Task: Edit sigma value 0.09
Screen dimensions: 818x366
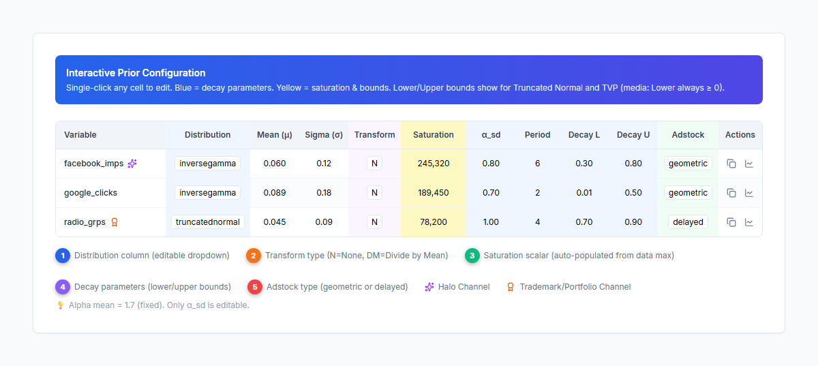Action: (x=324, y=222)
